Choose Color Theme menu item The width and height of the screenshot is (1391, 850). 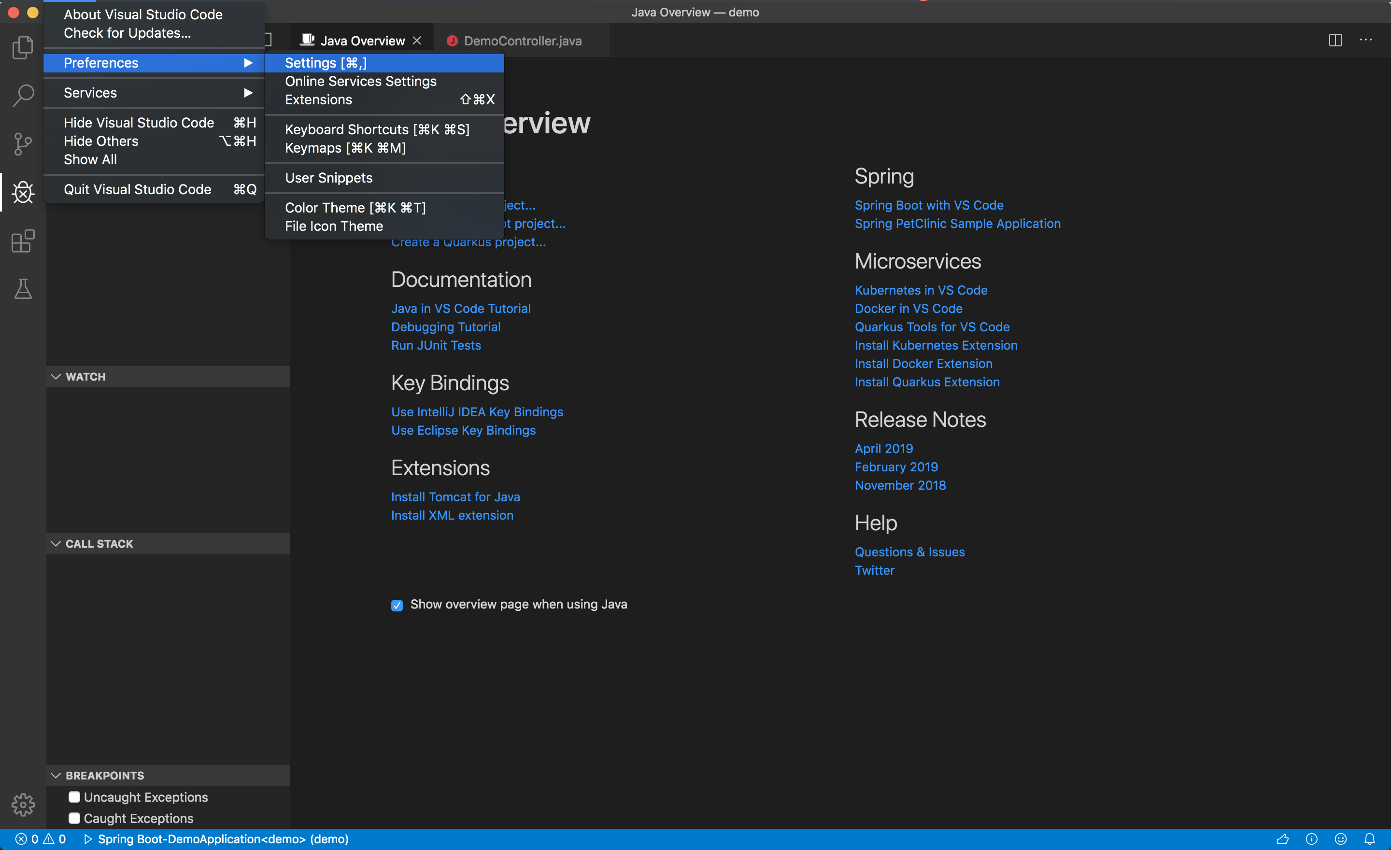click(x=384, y=208)
